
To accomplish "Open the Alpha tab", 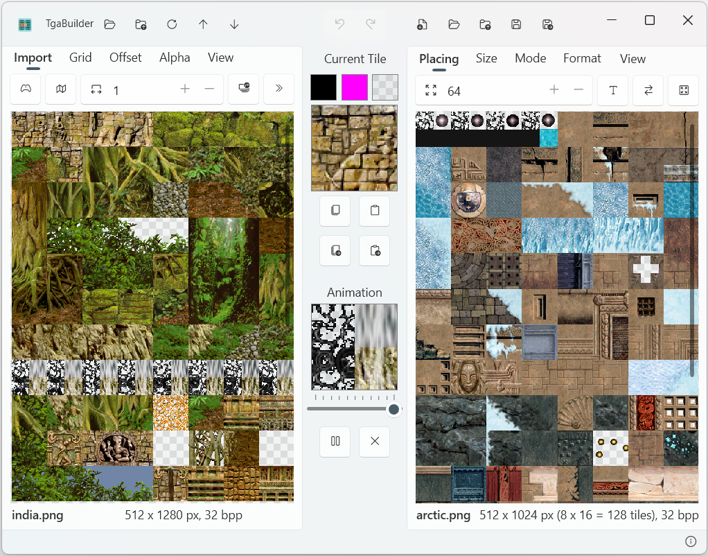I will 175,58.
